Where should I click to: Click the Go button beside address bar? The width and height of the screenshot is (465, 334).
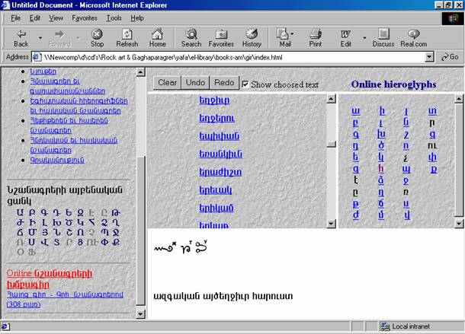coord(449,56)
